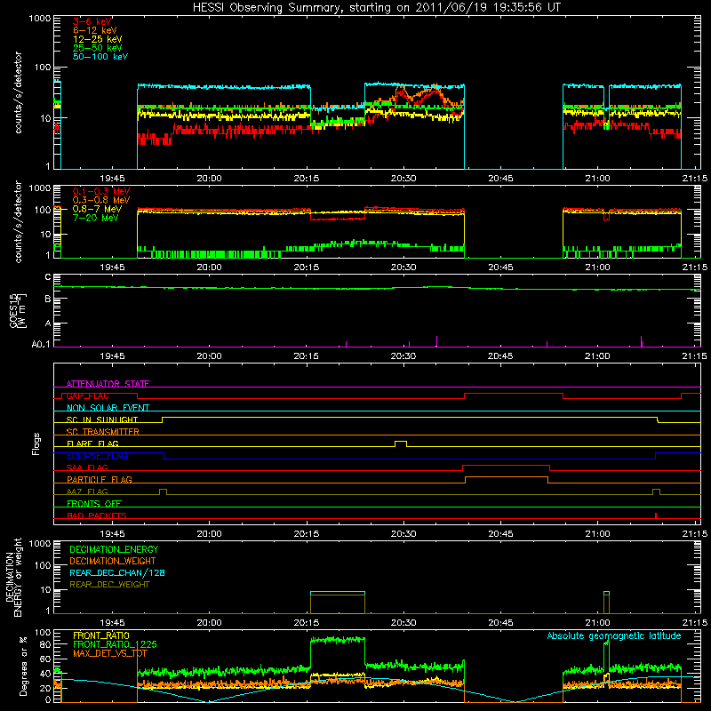Viewport: 711px width, 711px height.
Task: Select the DECIMATION_ENERGY legend label
Action: click(x=114, y=549)
